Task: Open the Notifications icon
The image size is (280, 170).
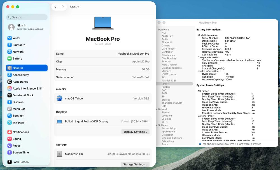Action: (10, 132)
